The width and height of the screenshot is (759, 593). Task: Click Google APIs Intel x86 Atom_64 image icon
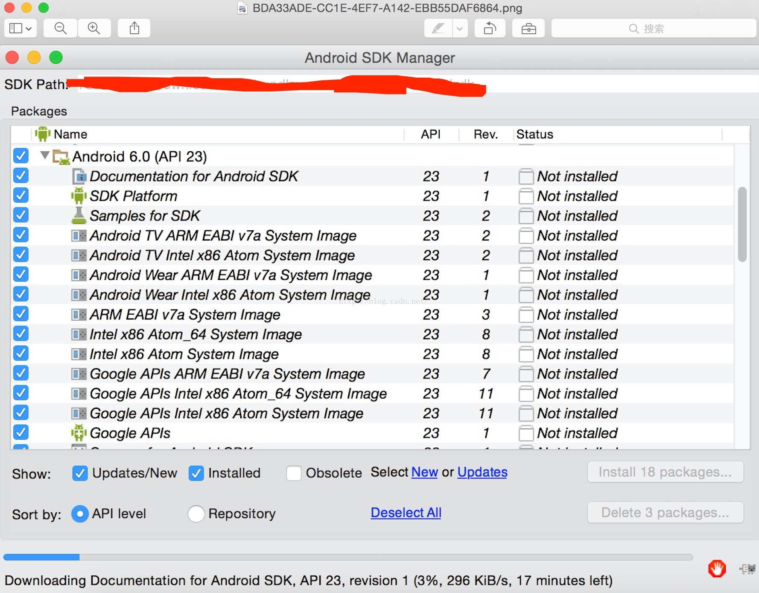(x=79, y=394)
